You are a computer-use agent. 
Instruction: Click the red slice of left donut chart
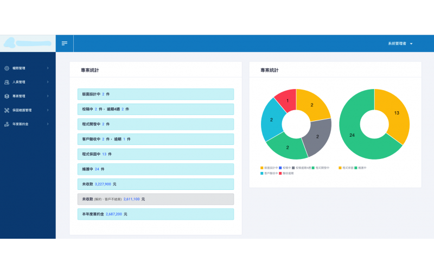tap(286, 100)
